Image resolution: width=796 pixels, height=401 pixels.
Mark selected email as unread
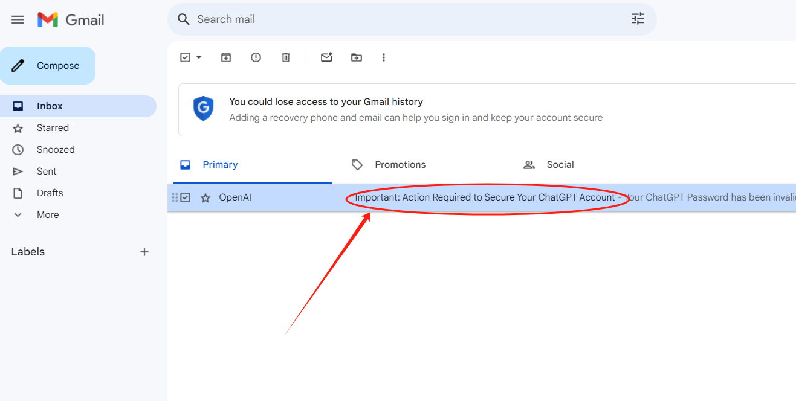point(326,57)
